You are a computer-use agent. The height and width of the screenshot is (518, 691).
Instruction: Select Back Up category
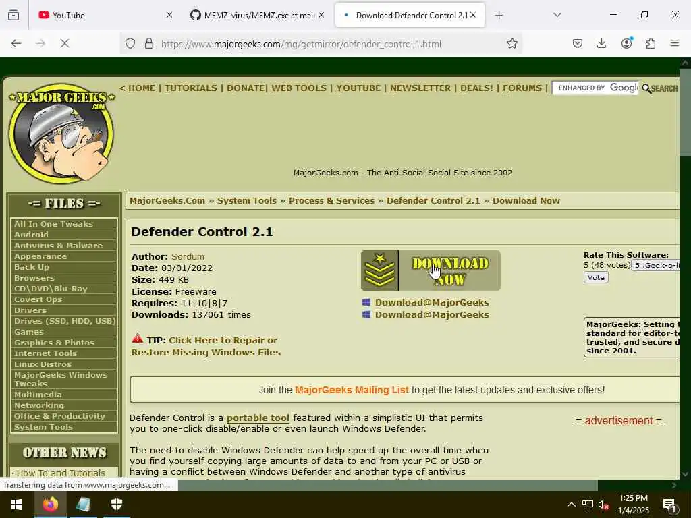[31, 267]
